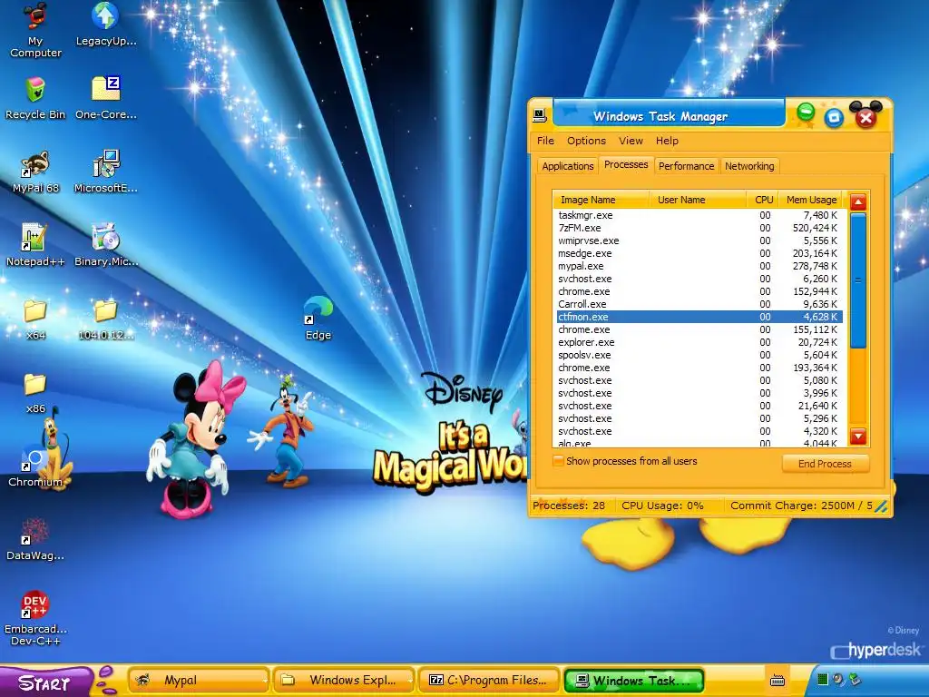The image size is (929, 697).
Task: Select the MicrosoftE... installer icon
Action: (x=106, y=172)
